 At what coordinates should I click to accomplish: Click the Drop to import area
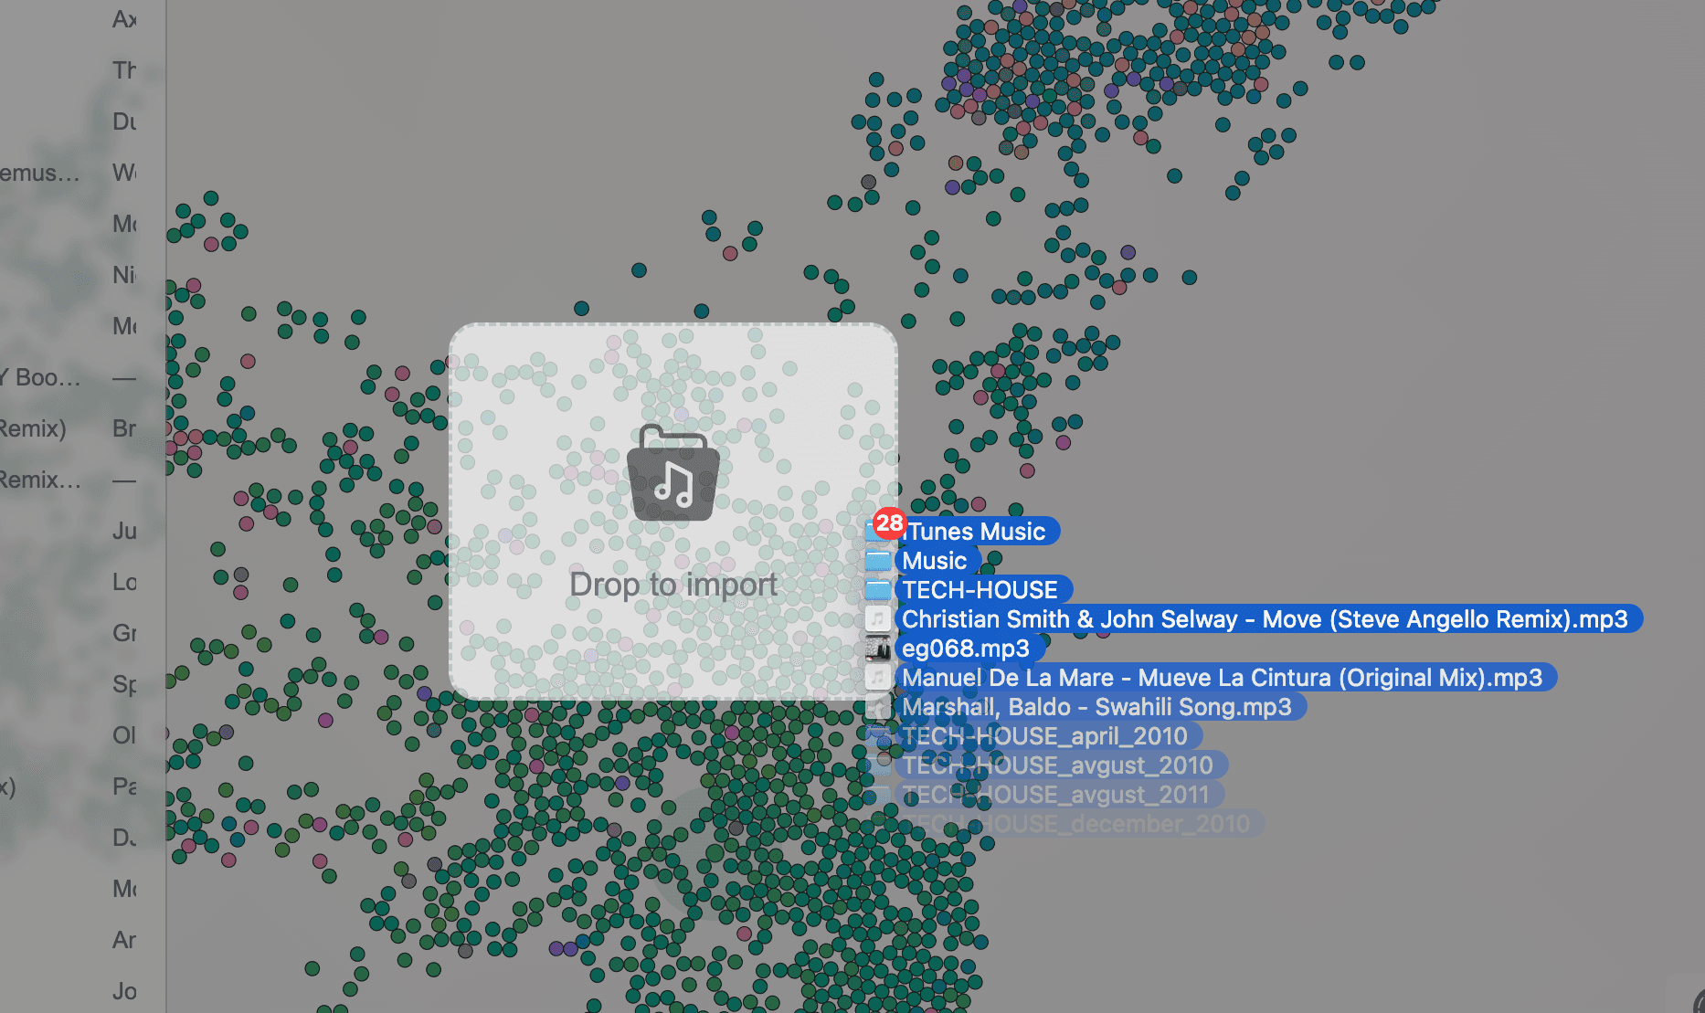pyautogui.click(x=673, y=585)
